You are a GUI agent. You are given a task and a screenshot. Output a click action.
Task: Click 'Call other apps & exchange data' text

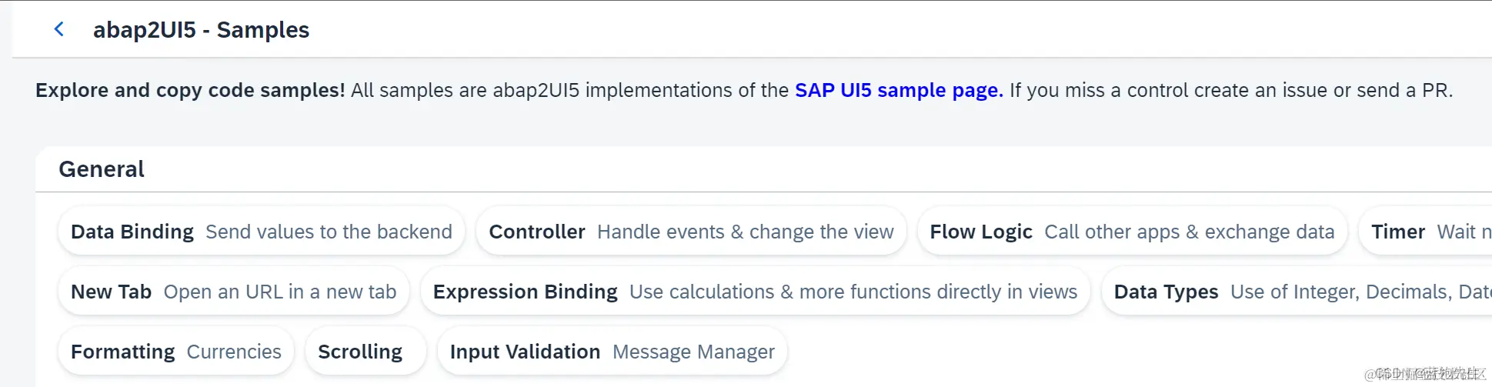click(x=1189, y=232)
